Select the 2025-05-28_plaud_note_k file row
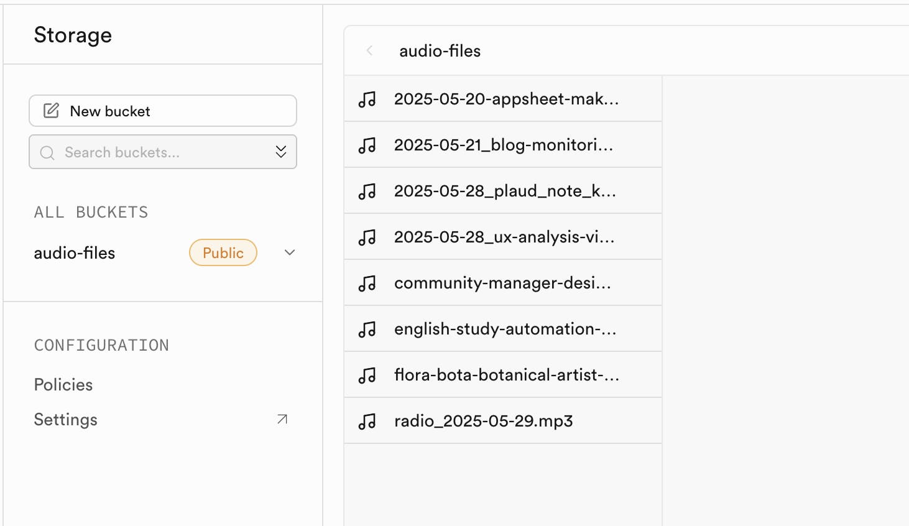 (x=504, y=191)
